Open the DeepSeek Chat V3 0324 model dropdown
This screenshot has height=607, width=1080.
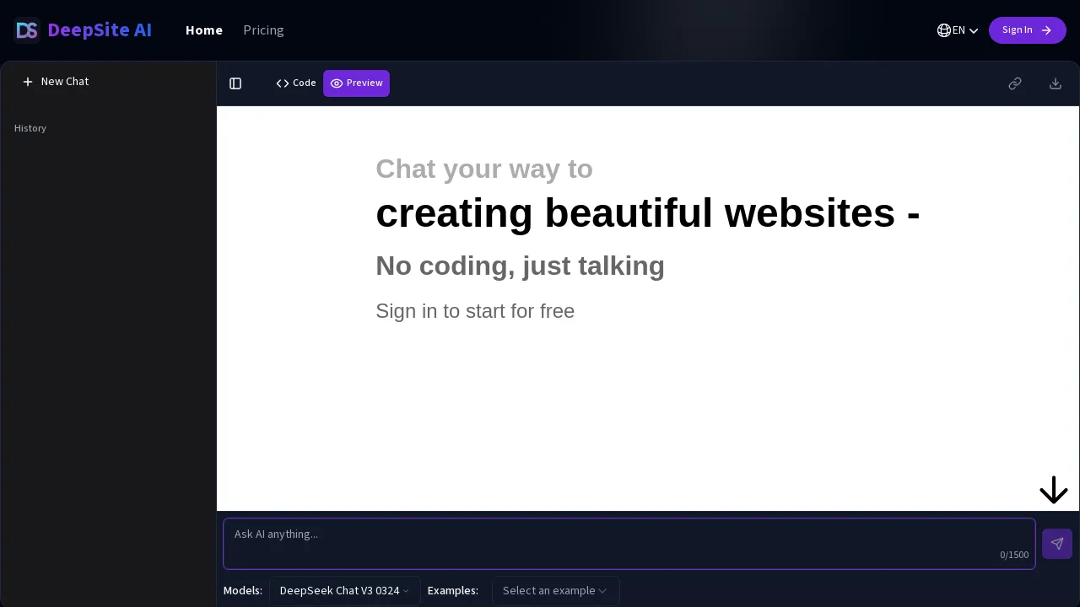point(344,591)
